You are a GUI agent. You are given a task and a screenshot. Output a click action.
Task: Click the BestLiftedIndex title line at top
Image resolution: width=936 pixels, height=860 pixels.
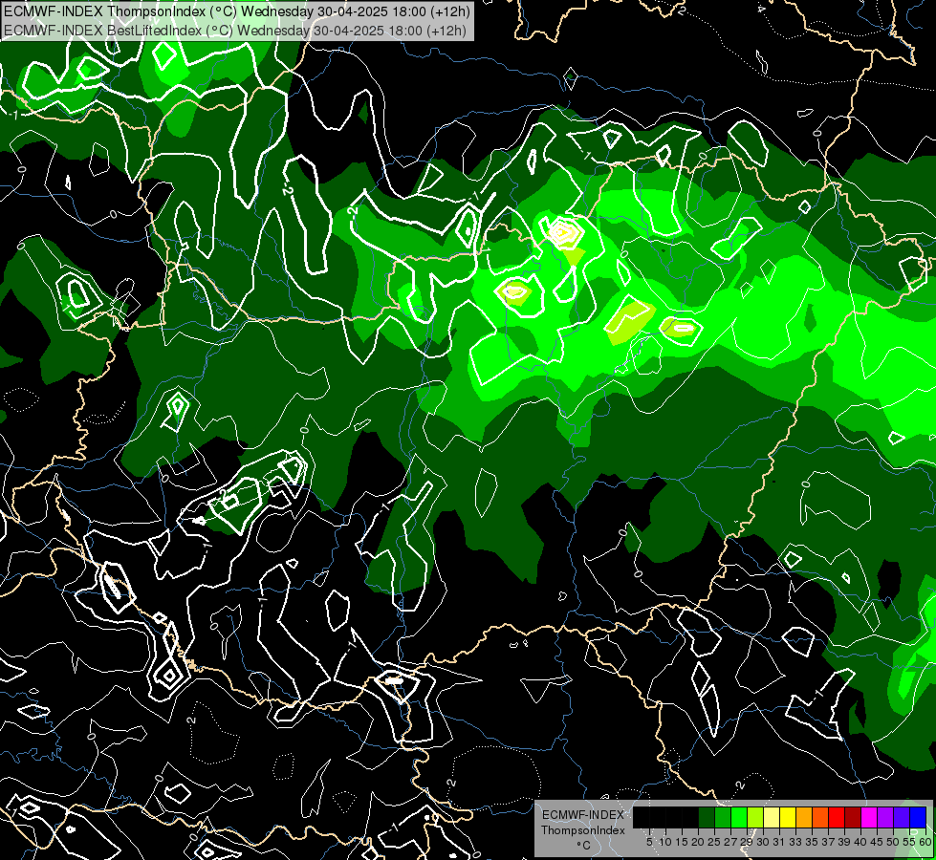point(235,30)
